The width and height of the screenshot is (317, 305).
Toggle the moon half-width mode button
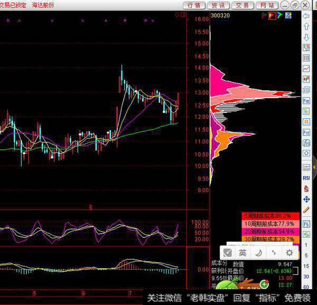(x=259, y=253)
